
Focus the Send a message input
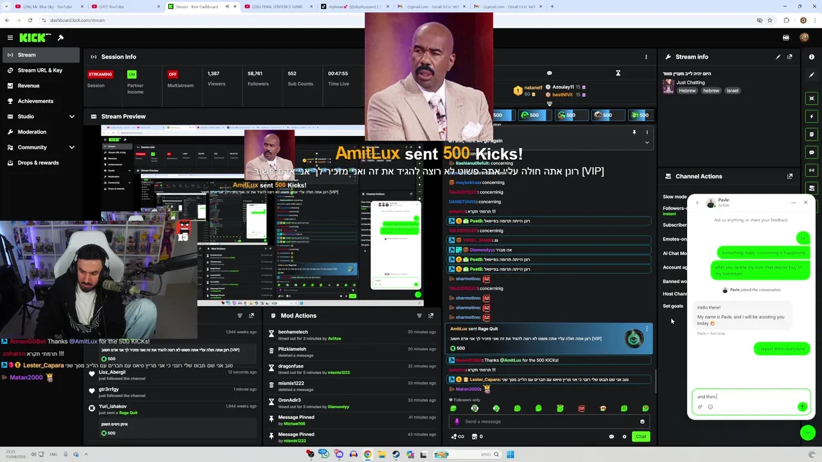pyautogui.click(x=549, y=422)
